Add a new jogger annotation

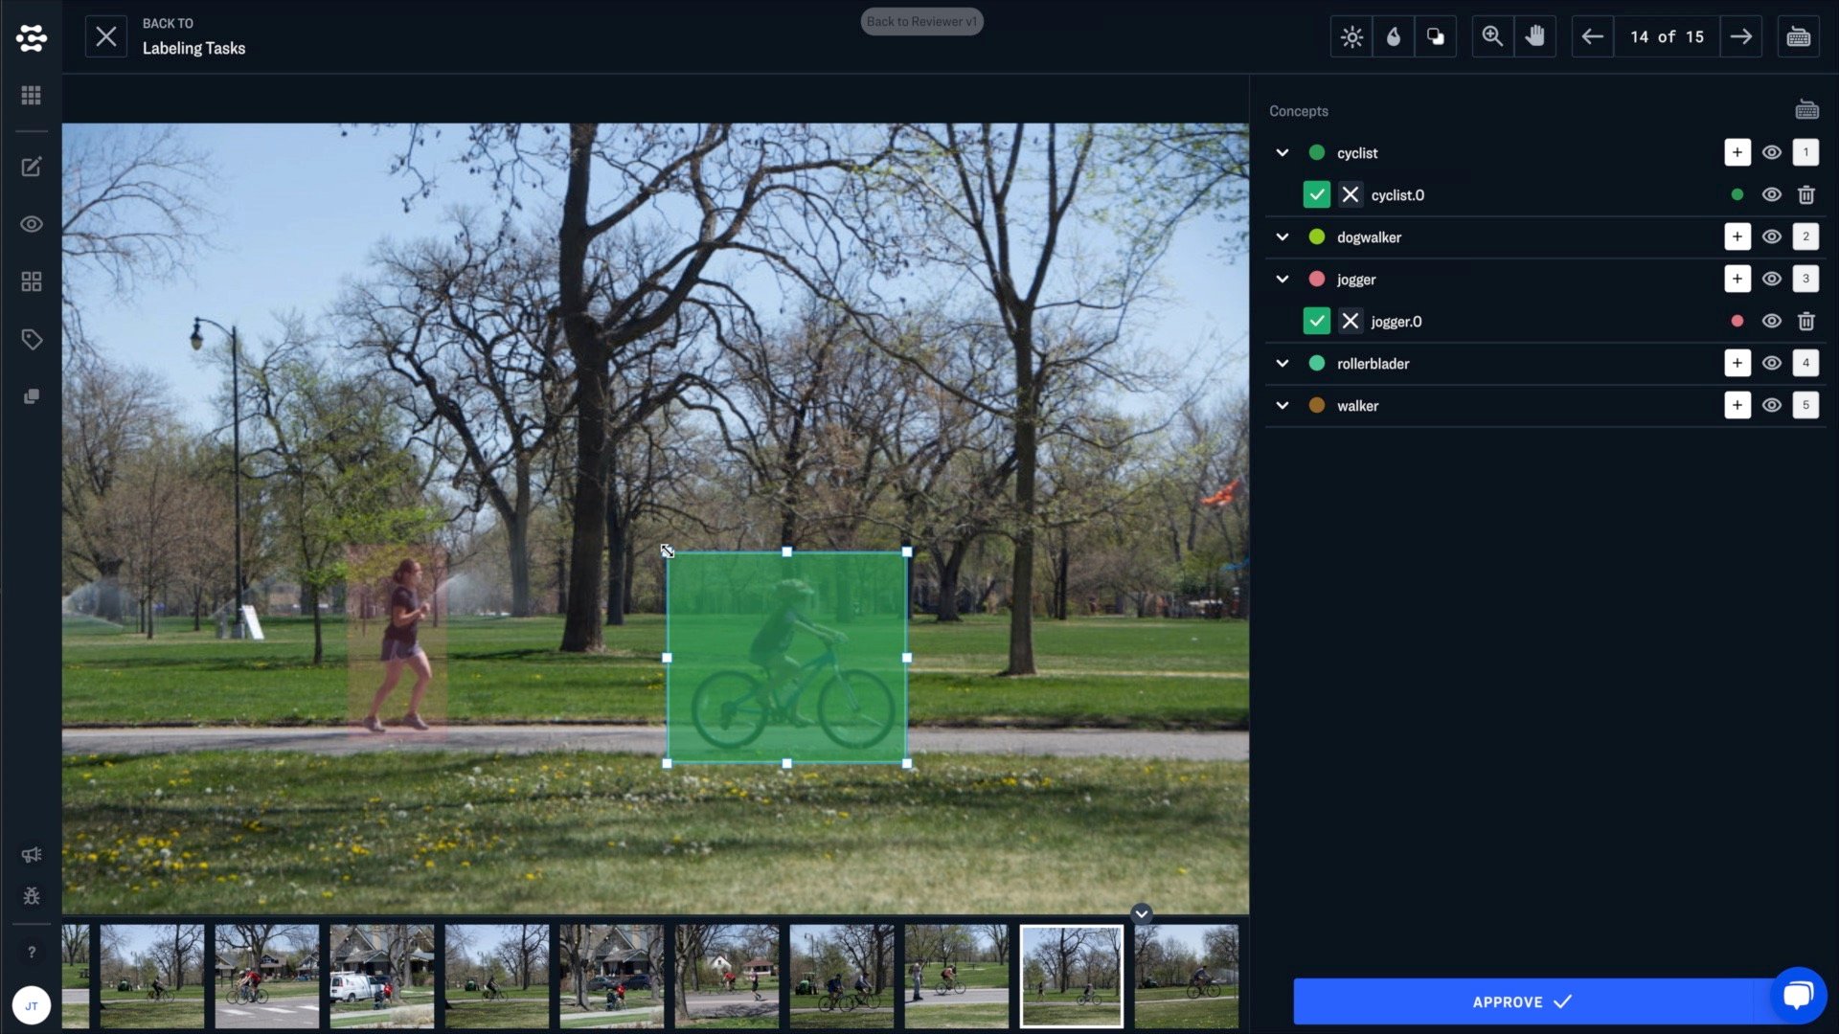[x=1737, y=280]
